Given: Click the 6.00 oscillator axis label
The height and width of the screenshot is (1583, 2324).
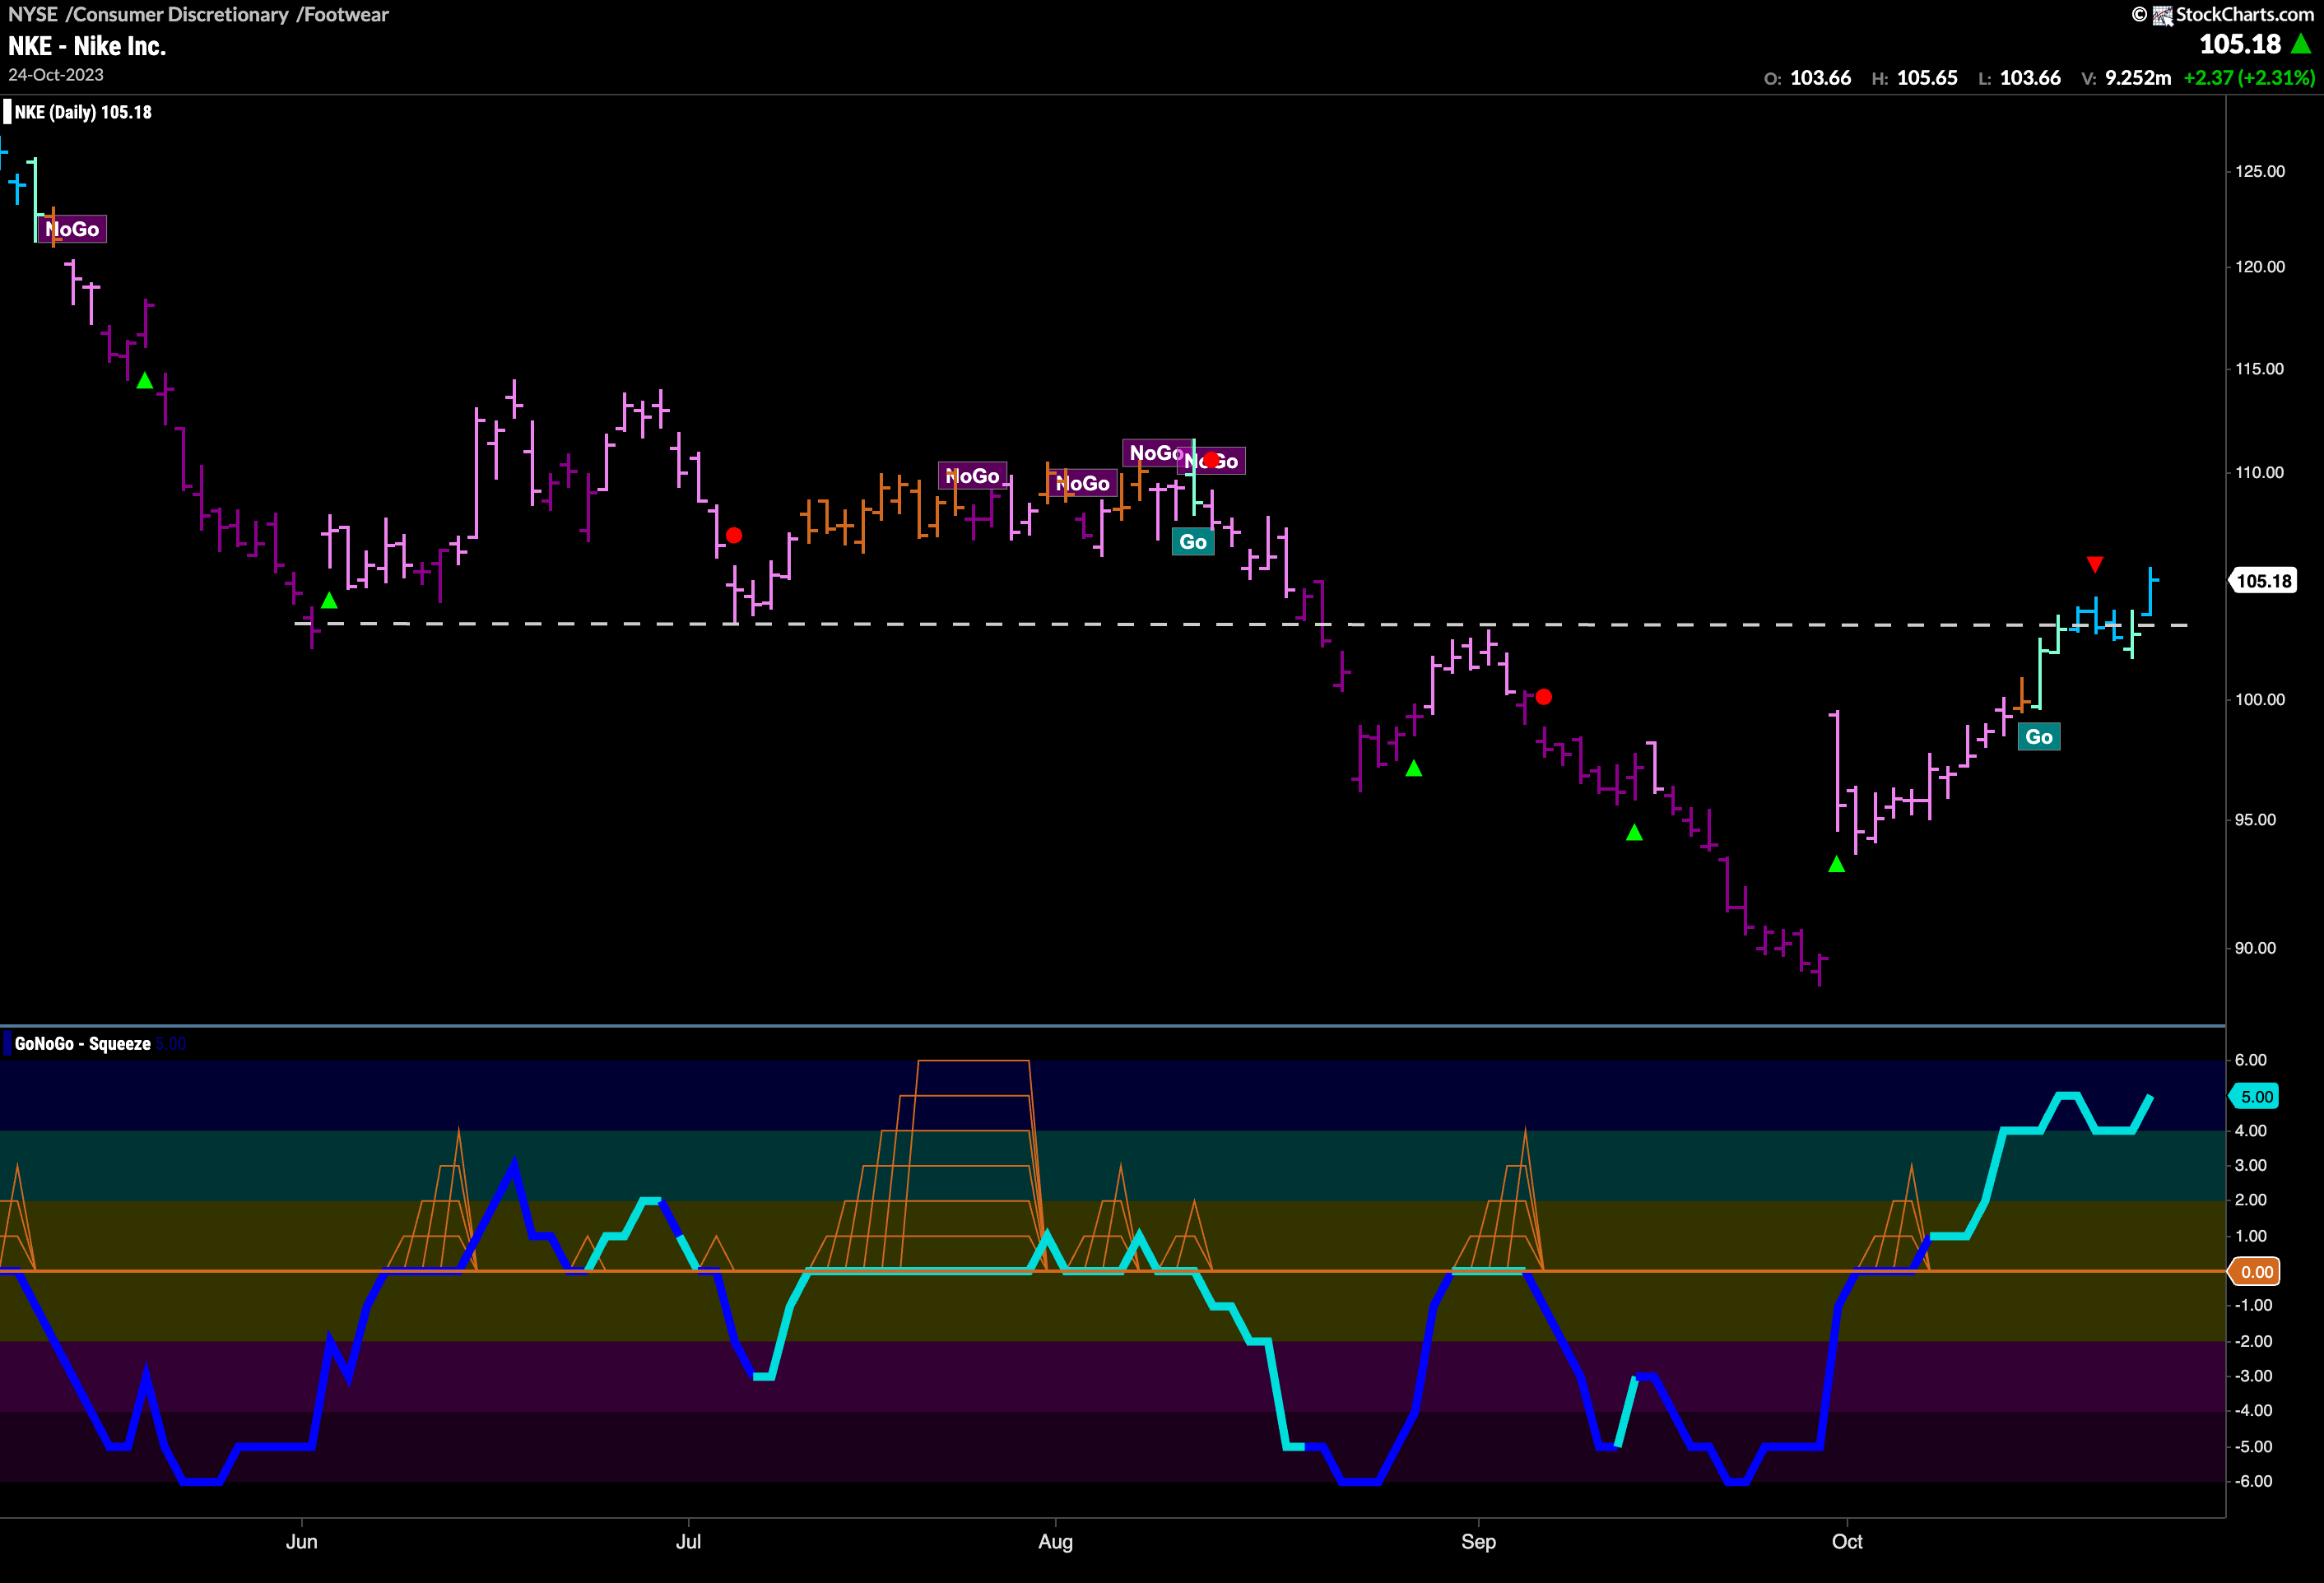Looking at the screenshot, I should [x=2251, y=1060].
